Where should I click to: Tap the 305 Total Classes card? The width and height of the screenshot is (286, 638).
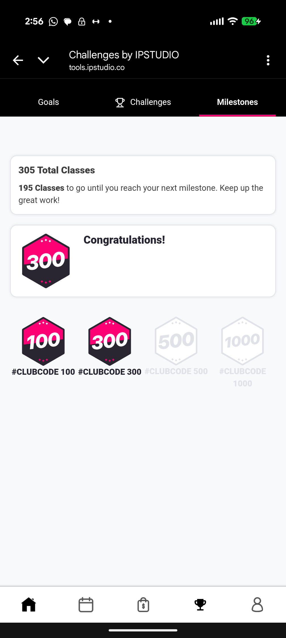(143, 185)
